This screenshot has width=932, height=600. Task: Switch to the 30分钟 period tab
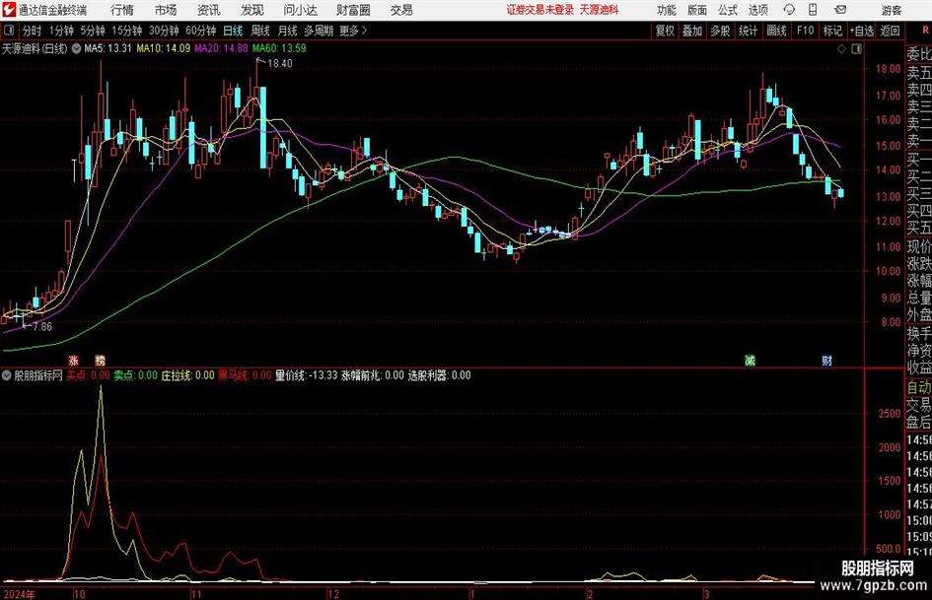point(164,31)
